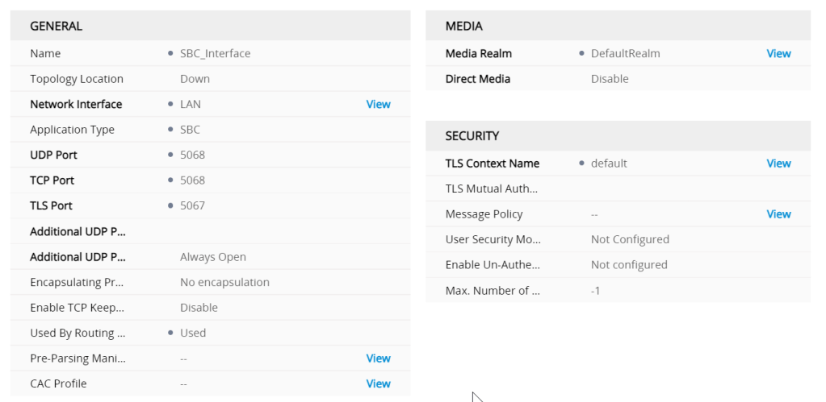This screenshot has width=826, height=402.
Task: Select the GENERAL section header
Action: point(57,26)
